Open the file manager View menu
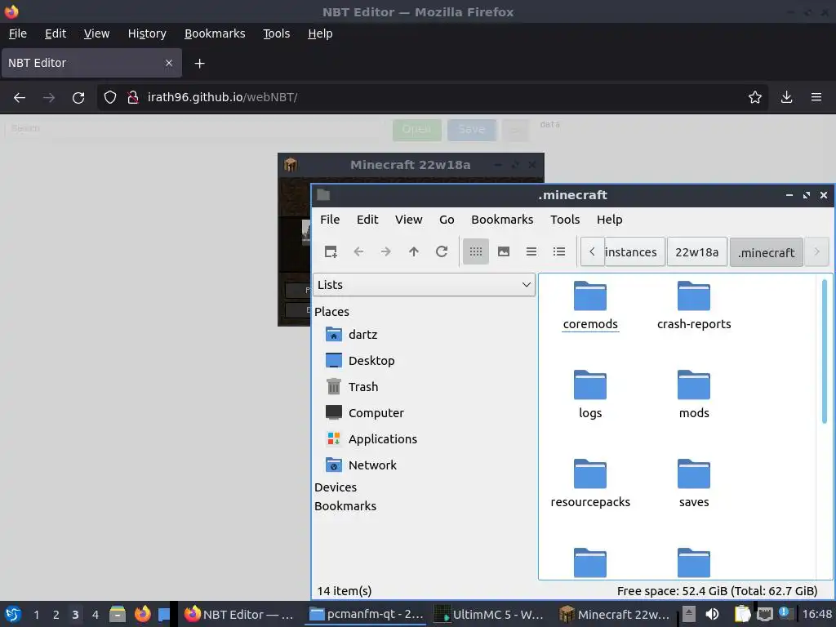This screenshot has height=627, width=836. tap(408, 220)
